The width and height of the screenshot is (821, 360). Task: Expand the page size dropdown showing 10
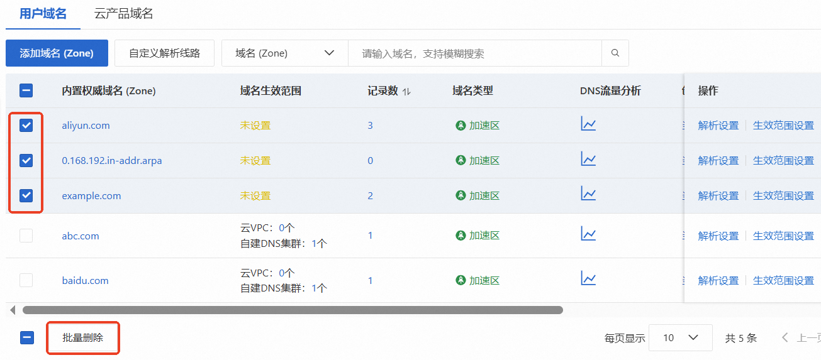680,338
